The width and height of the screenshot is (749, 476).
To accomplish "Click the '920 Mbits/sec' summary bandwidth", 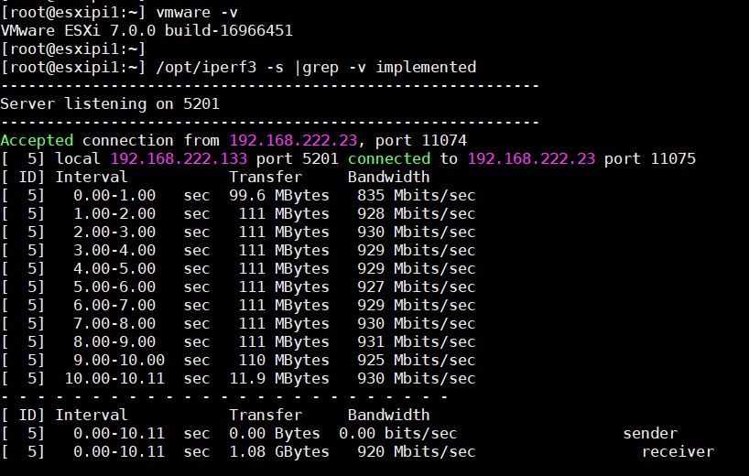I will (416, 451).
